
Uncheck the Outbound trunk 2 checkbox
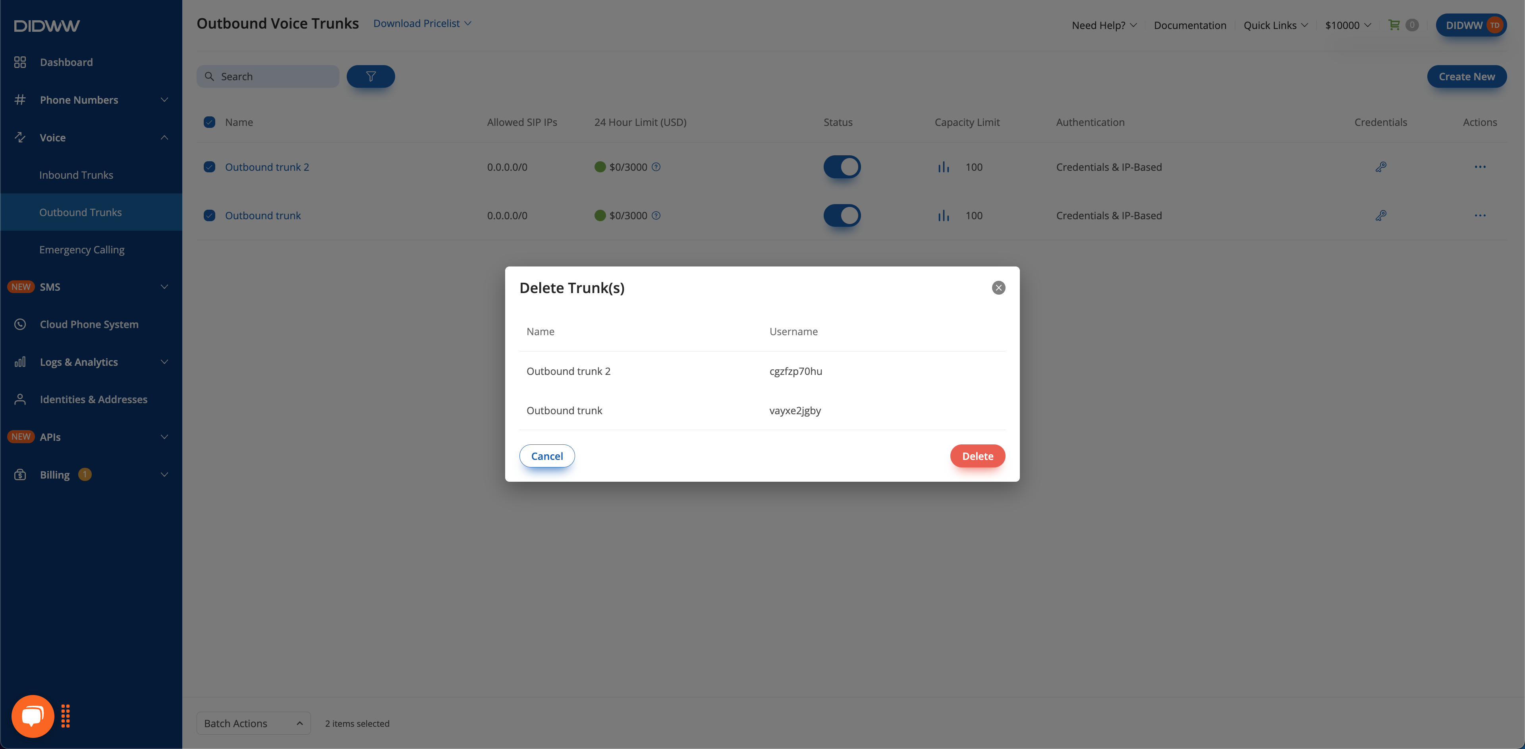tap(210, 167)
